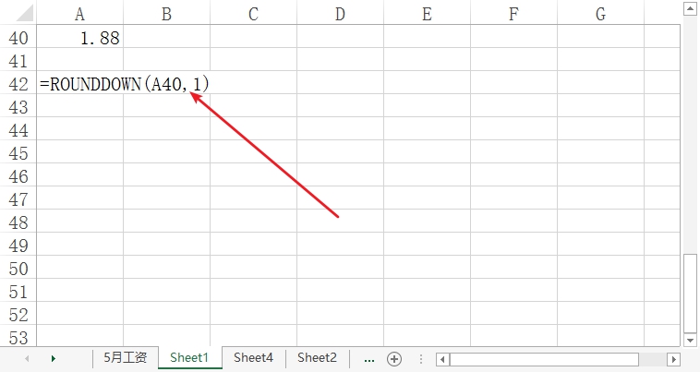Click the previous-sheet navigation arrow
The image size is (700, 372).
pyautogui.click(x=27, y=359)
